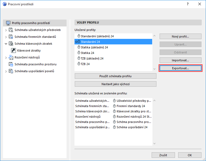The image size is (206, 161).
Task: Click the Schémata pracovního prostoru icon
Action: 11,64
